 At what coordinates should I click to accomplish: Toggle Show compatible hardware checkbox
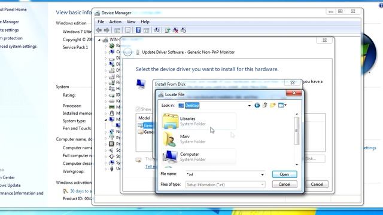(138, 109)
